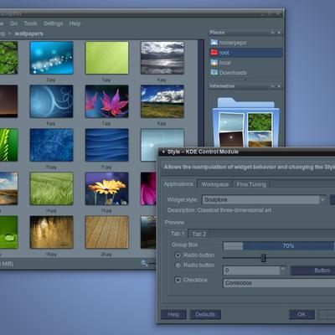
Task: Click the "11.jpg" file name label
Action: tap(106, 167)
